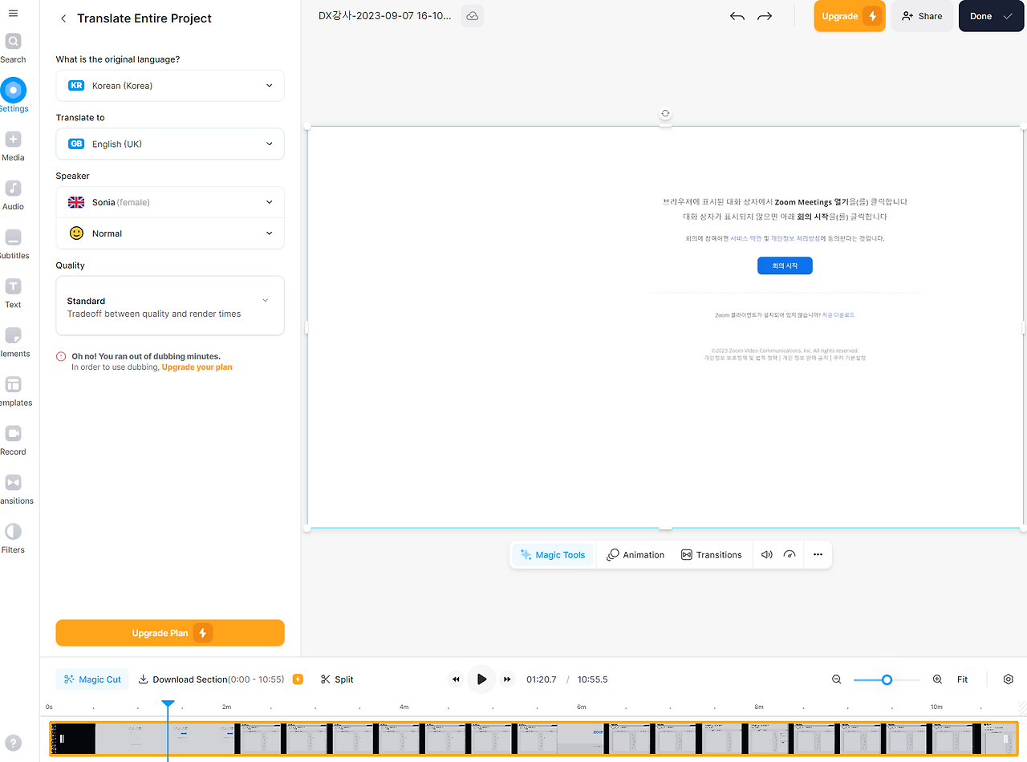This screenshot has height=762, width=1027.
Task: Click the Upgrade your plan link
Action: [x=197, y=367]
